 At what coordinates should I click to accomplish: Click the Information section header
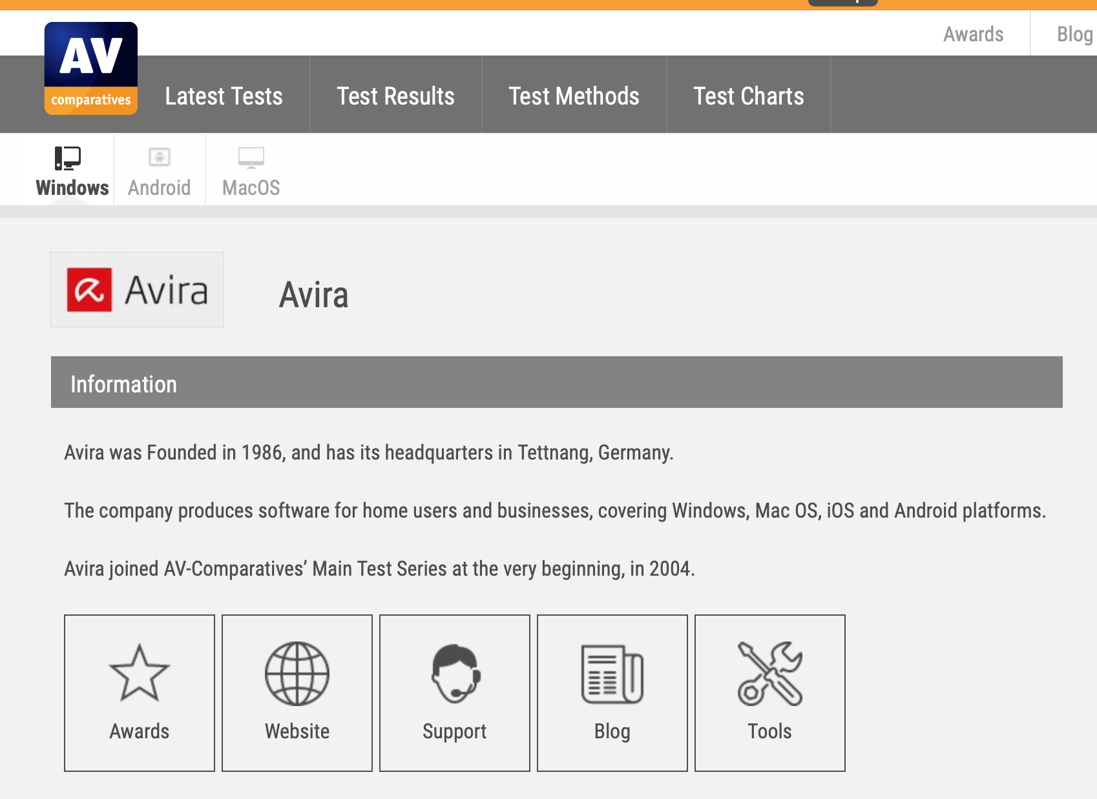click(x=557, y=382)
